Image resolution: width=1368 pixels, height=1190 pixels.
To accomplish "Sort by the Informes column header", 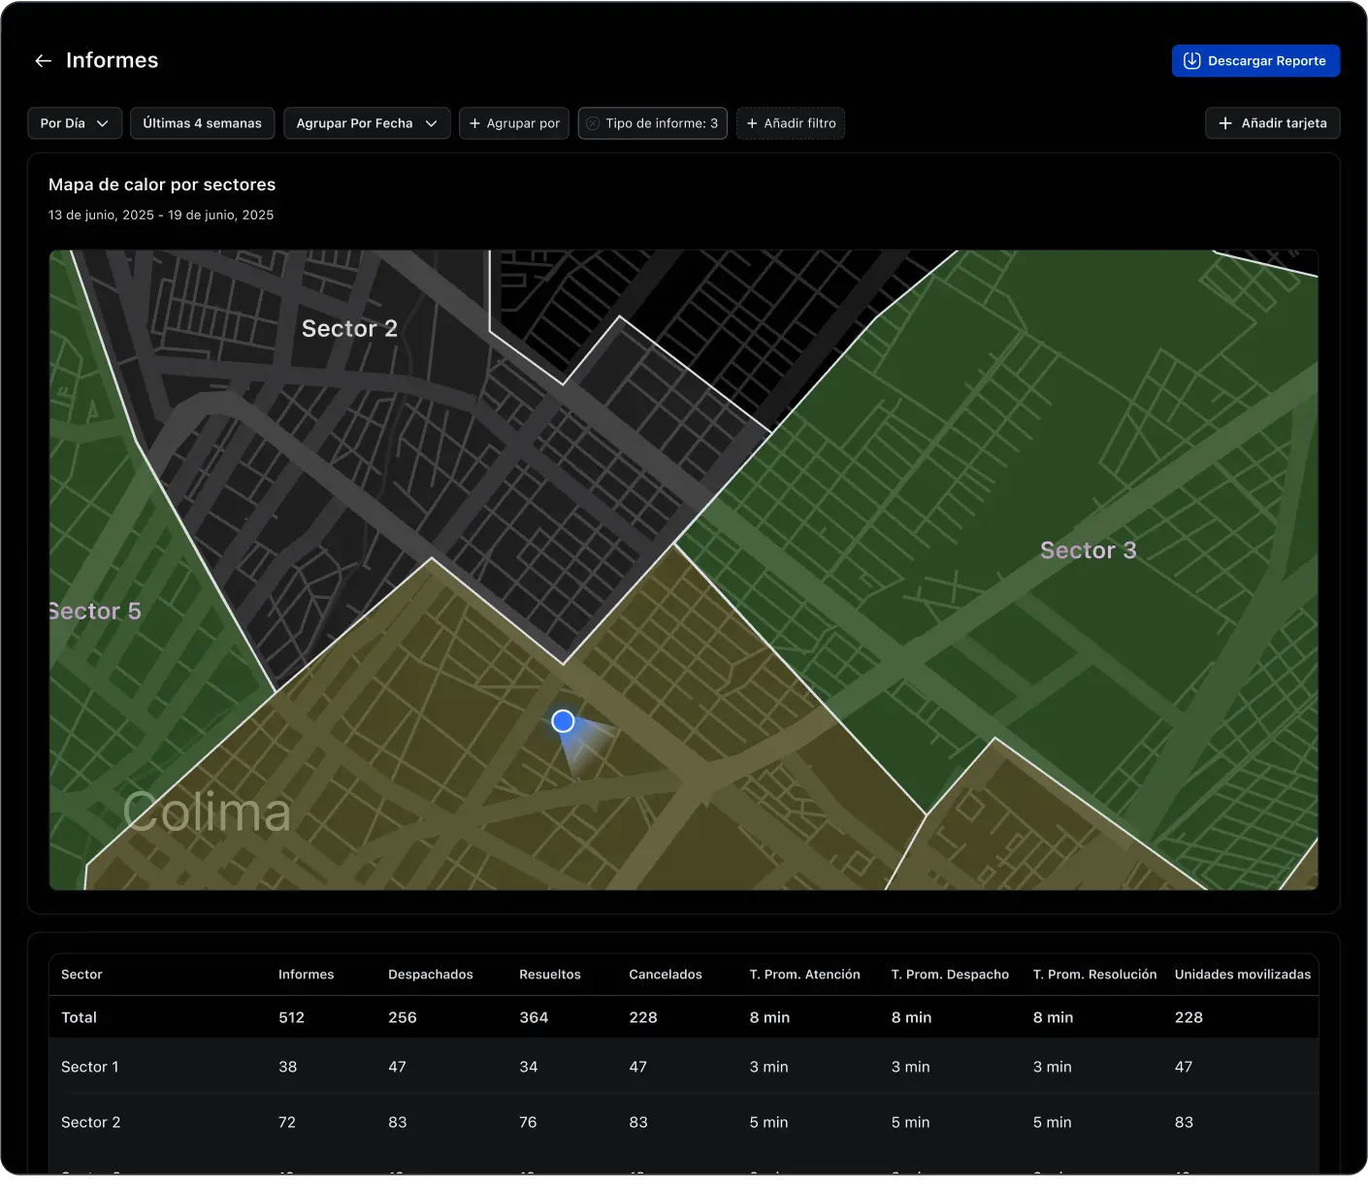I will pos(306,975).
